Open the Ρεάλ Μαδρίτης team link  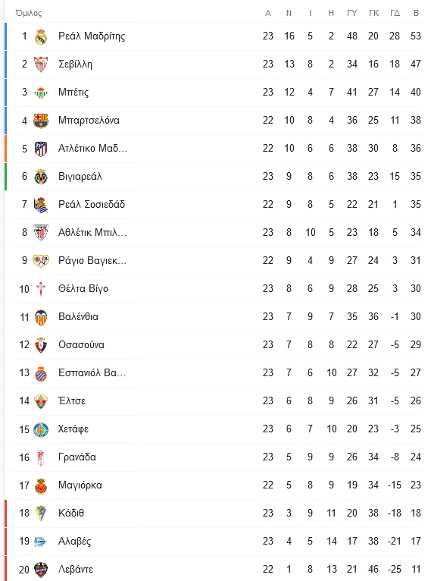click(92, 36)
